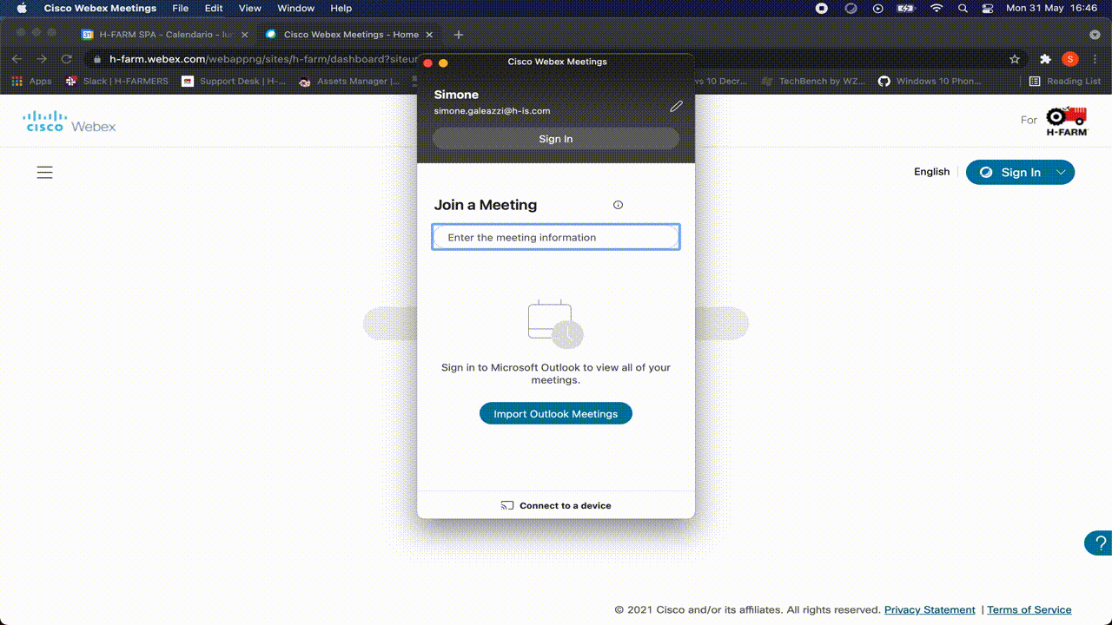Bookmark this page with the star icon
The image size is (1112, 625).
click(1014, 59)
